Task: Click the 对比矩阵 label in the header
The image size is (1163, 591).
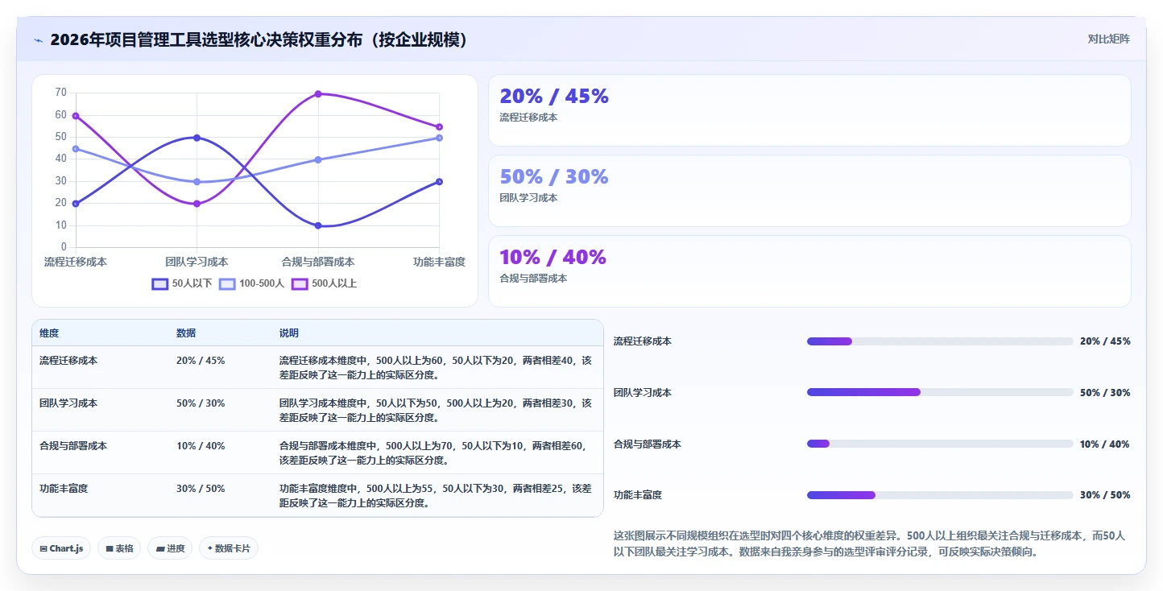Action: click(x=1108, y=39)
